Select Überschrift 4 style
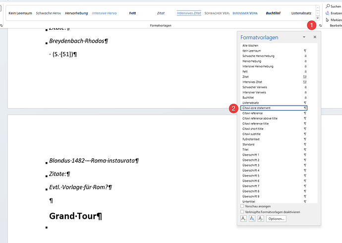The width and height of the screenshot is (342, 243). coord(274,171)
